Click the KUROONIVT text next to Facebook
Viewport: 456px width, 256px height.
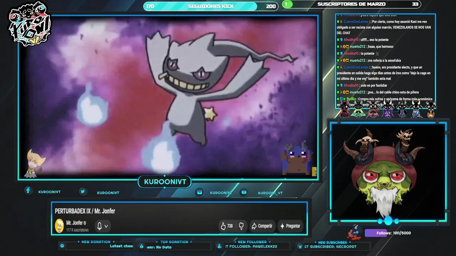50,192
